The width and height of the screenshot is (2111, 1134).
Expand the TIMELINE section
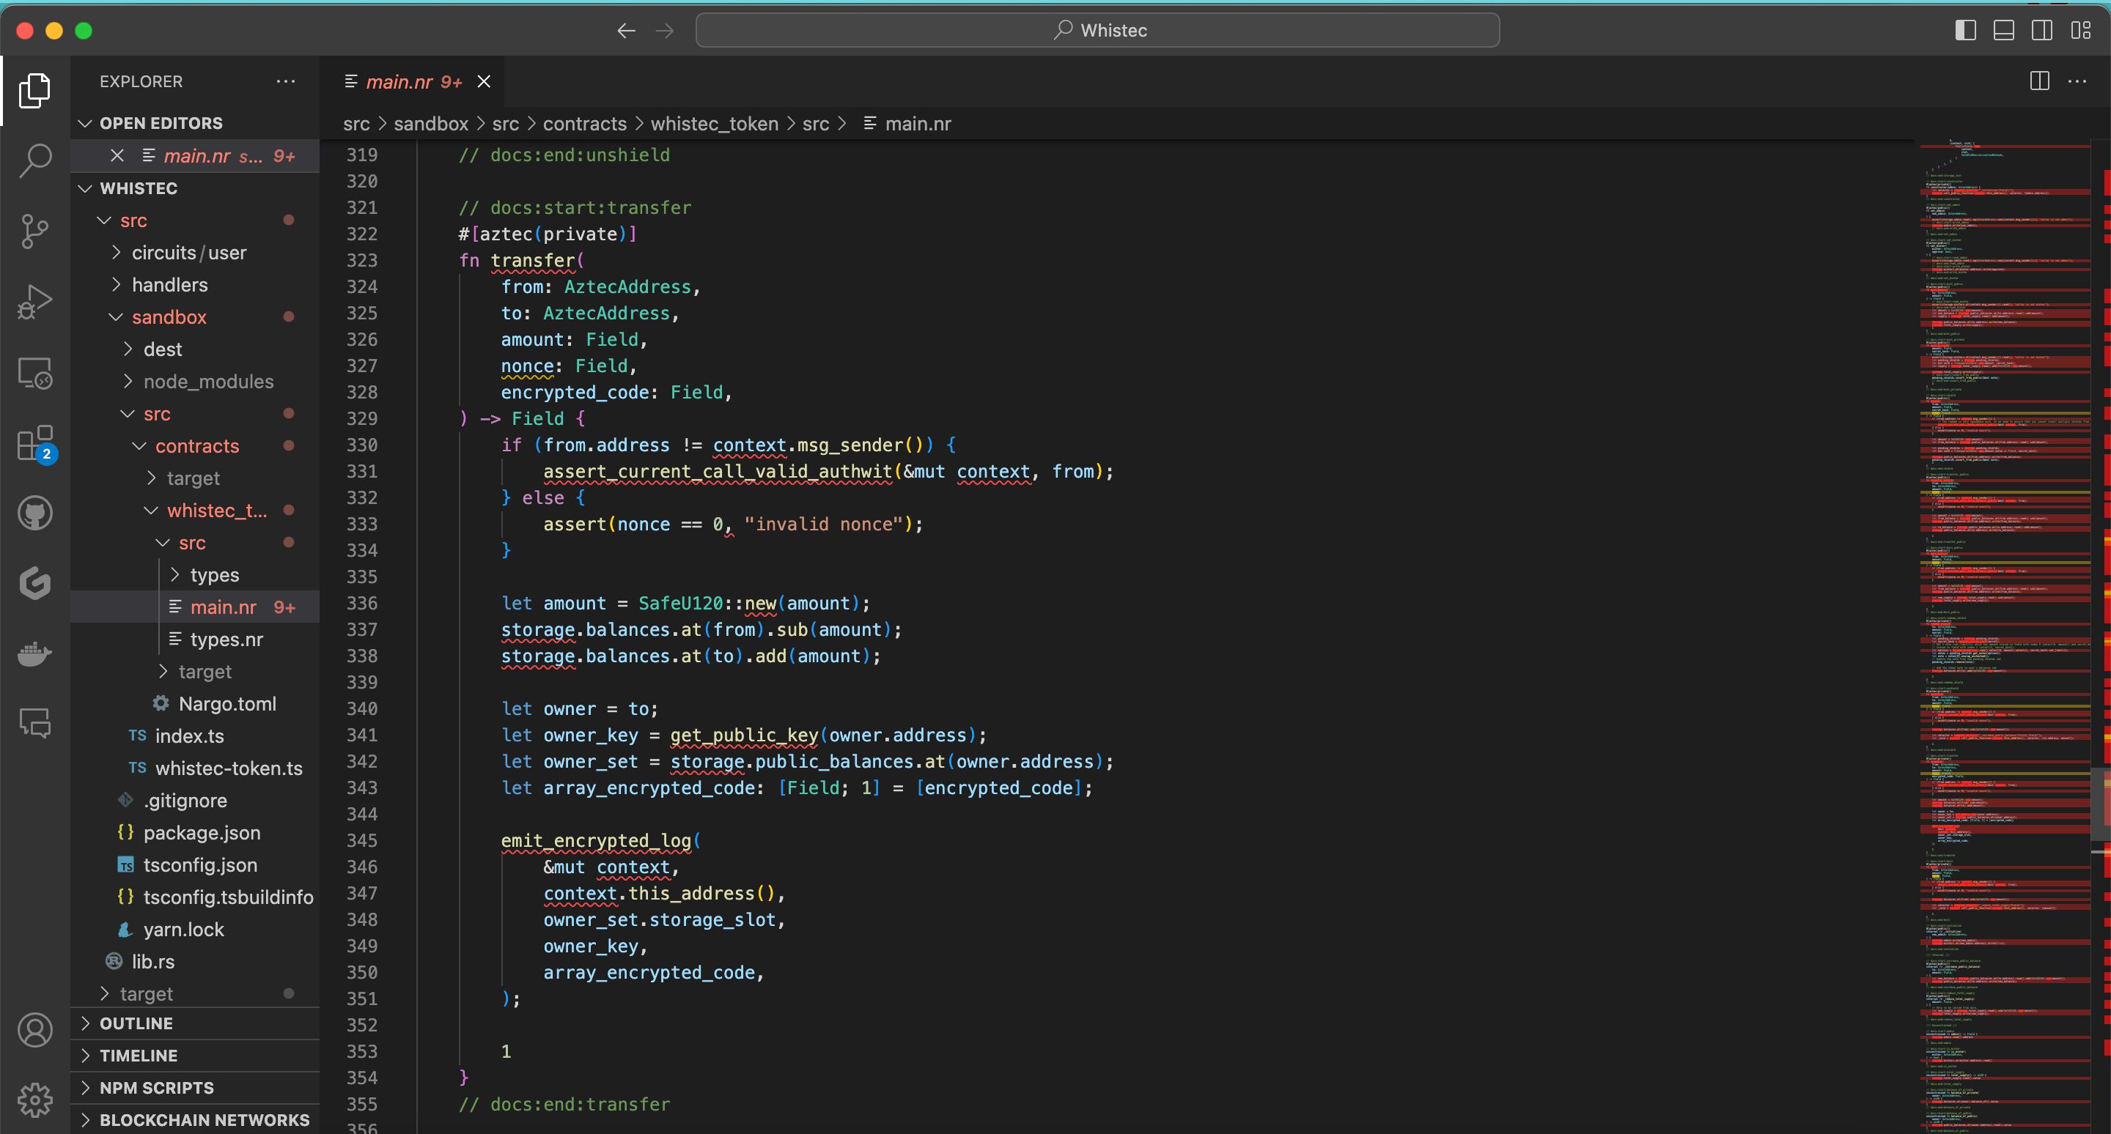pyautogui.click(x=195, y=1056)
